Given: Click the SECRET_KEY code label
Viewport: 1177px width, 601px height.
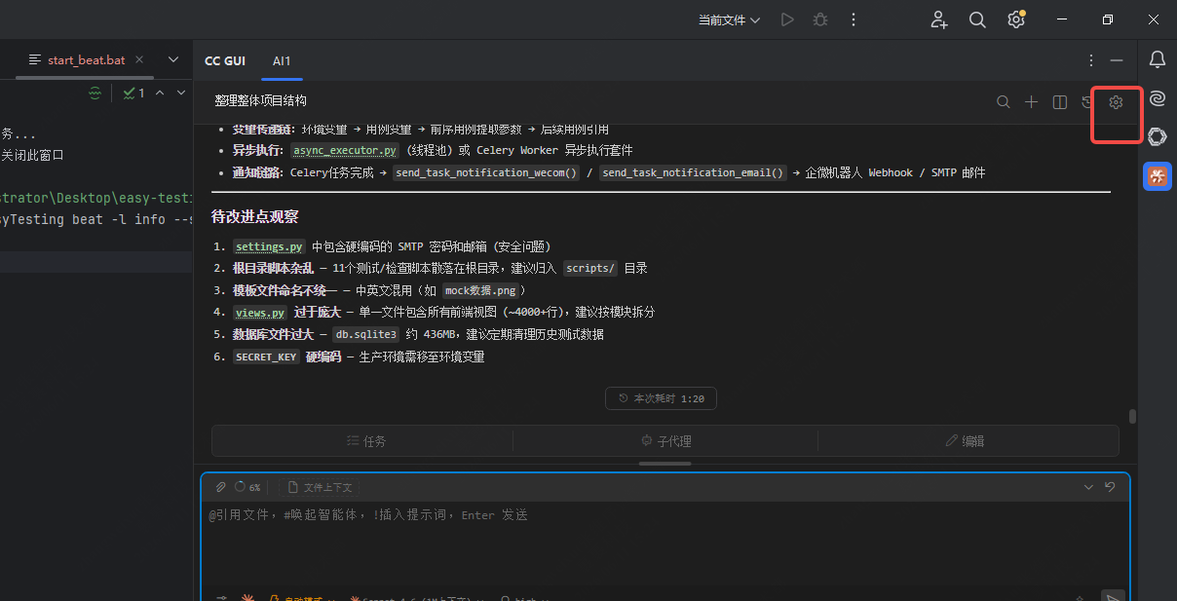Looking at the screenshot, I should (266, 357).
